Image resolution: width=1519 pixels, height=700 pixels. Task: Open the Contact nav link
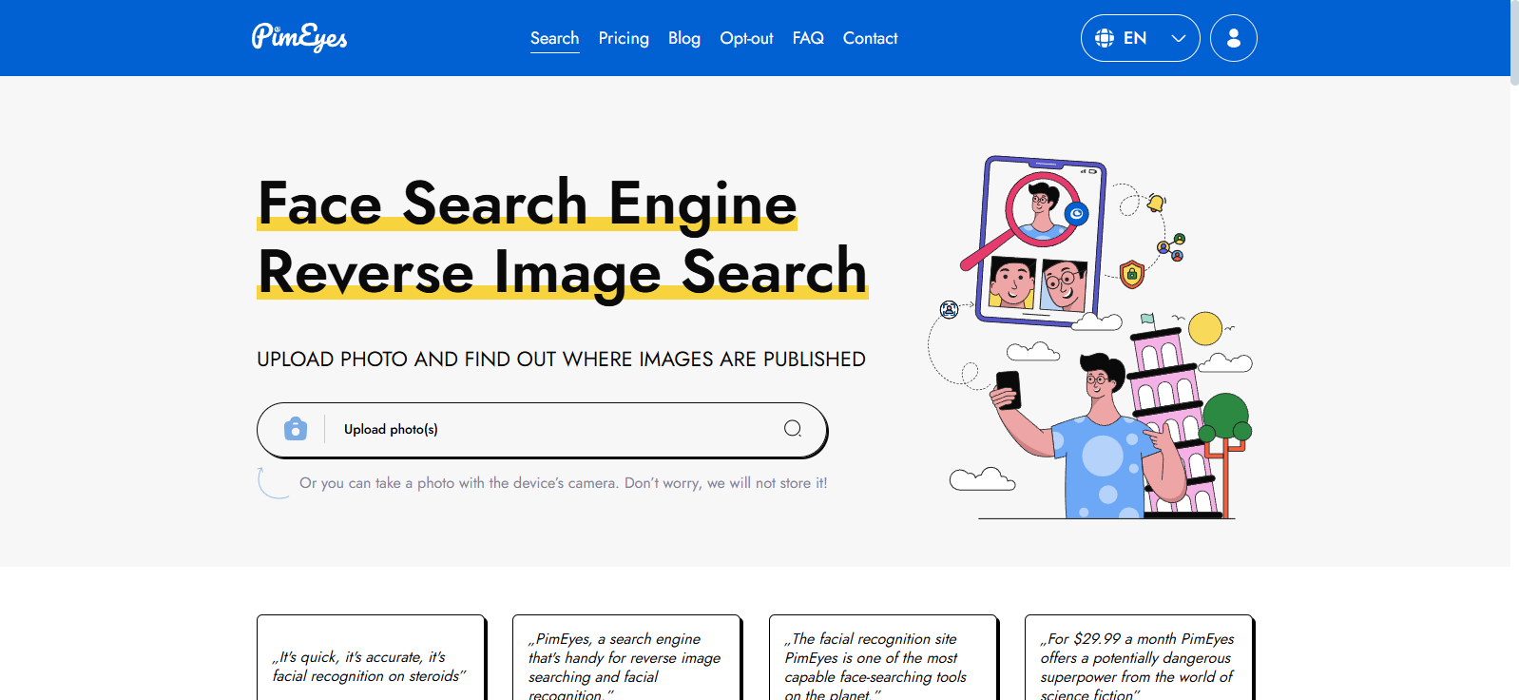(870, 38)
